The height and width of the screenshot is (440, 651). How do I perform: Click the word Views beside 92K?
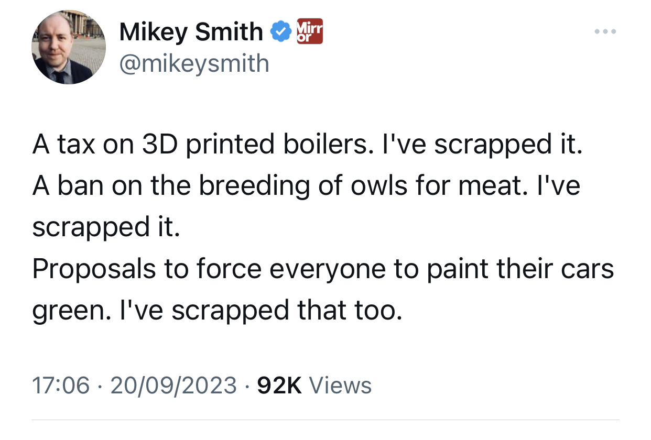click(341, 386)
